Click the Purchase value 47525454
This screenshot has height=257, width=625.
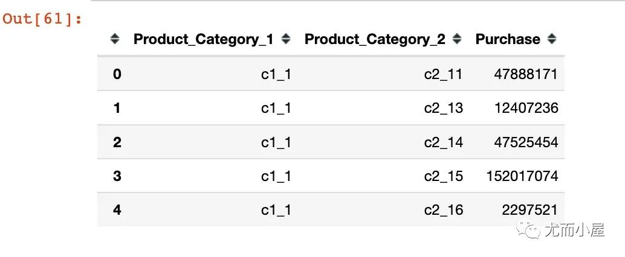click(526, 142)
